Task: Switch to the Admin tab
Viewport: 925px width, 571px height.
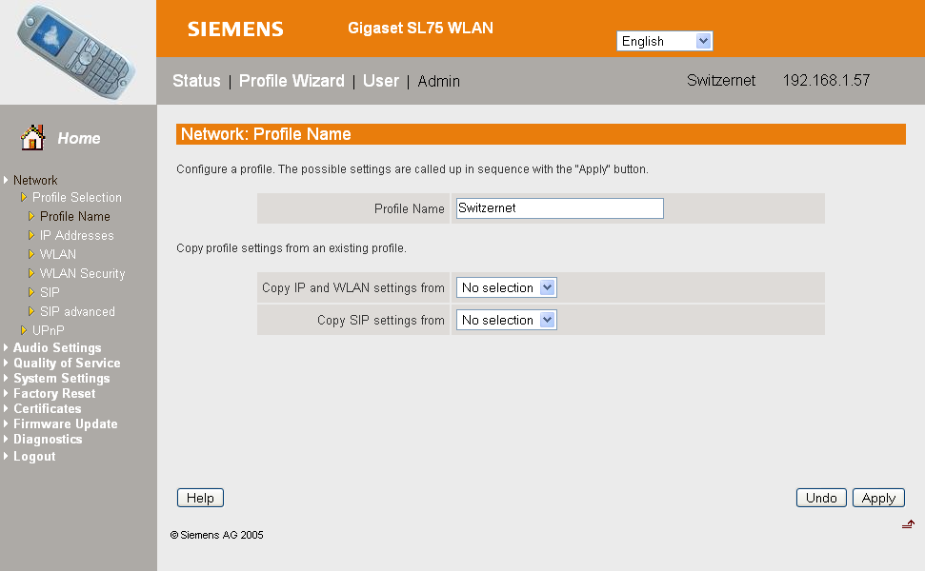Action: [438, 81]
